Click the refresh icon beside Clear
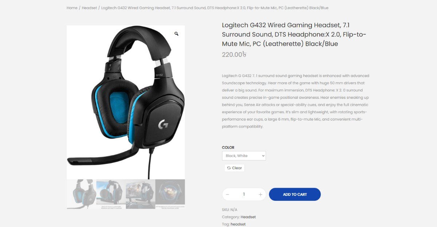The width and height of the screenshot is (437, 227). (229, 168)
